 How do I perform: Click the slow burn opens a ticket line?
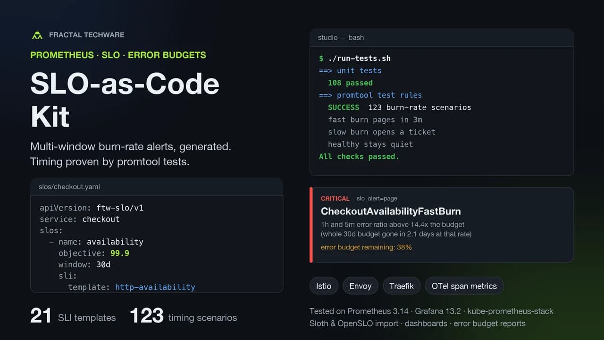382,132
